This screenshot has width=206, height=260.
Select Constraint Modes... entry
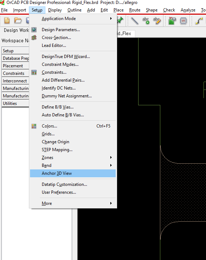click(x=73, y=64)
